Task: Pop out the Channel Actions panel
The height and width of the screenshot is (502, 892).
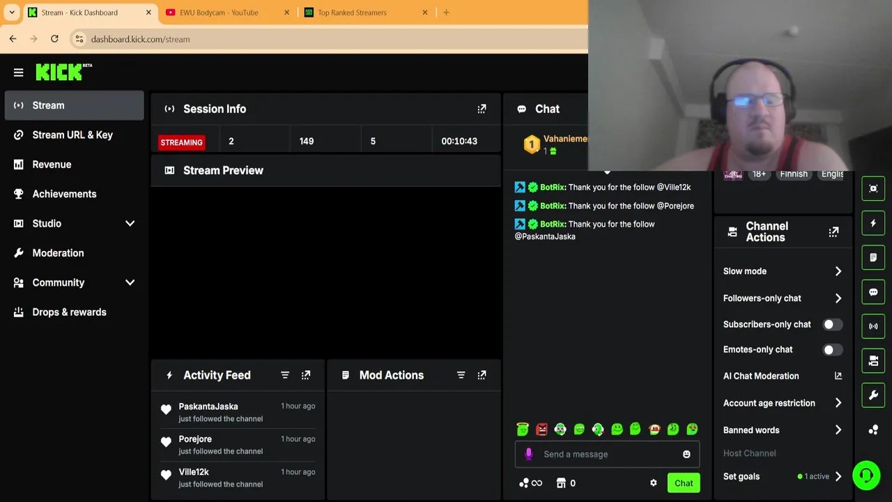Action: click(x=833, y=232)
